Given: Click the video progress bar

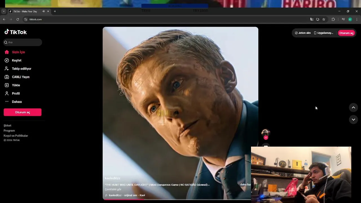Looking at the screenshot, I should coord(177,199).
